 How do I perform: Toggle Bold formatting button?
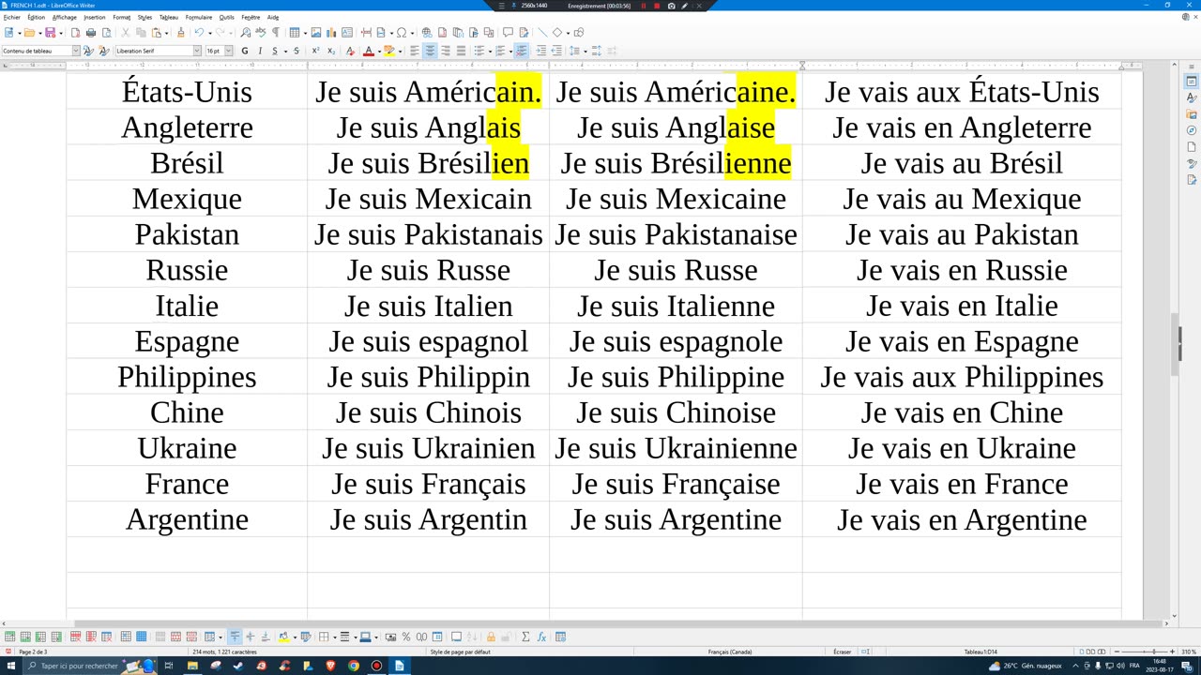tap(245, 51)
